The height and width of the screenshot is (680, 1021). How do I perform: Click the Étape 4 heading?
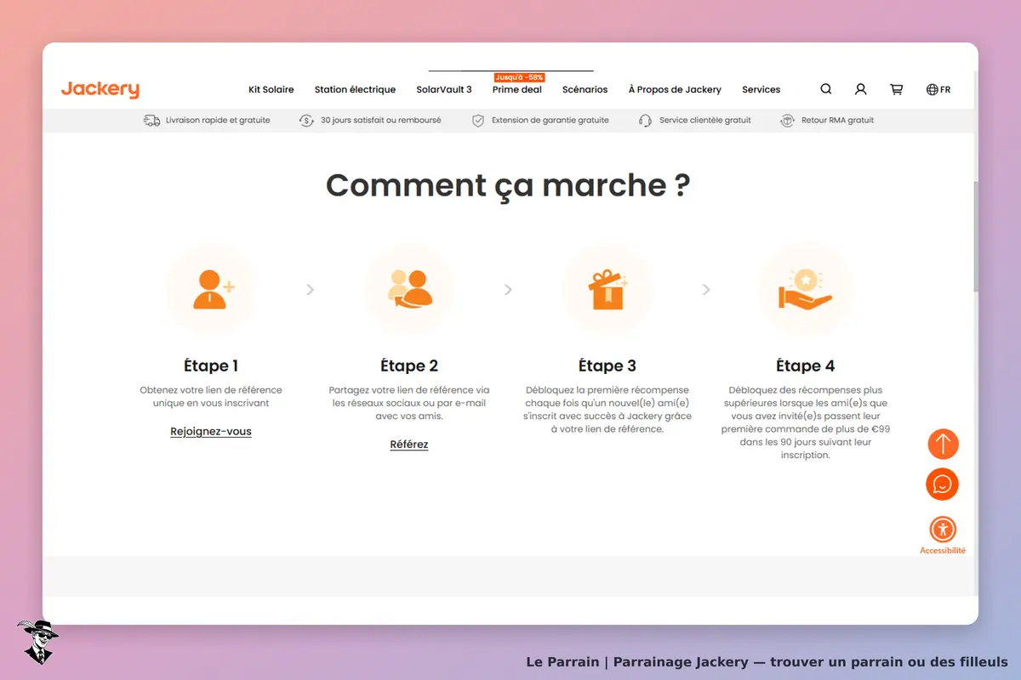click(x=806, y=366)
